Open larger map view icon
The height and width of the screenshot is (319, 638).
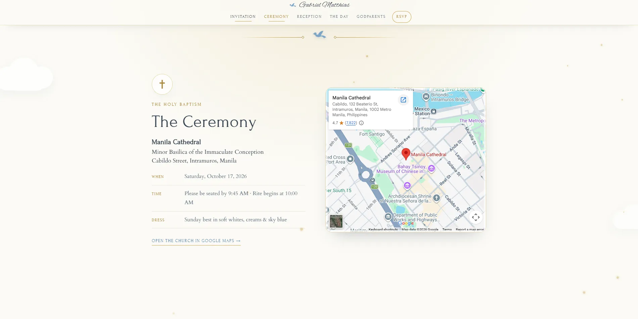point(403,100)
